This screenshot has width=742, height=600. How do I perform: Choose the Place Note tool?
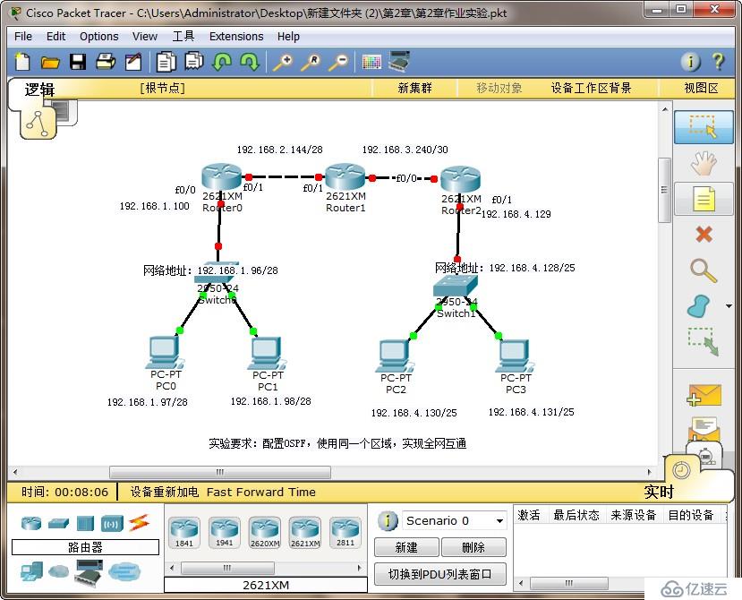(x=704, y=199)
